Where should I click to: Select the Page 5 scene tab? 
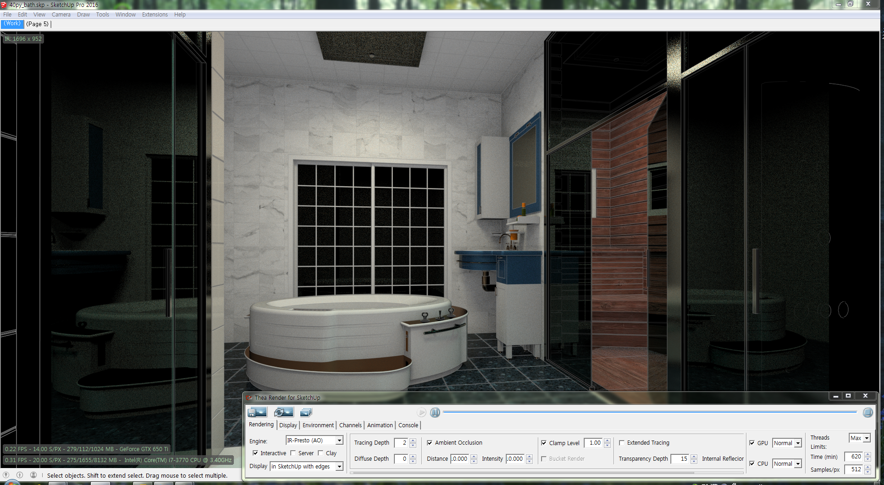pos(37,24)
